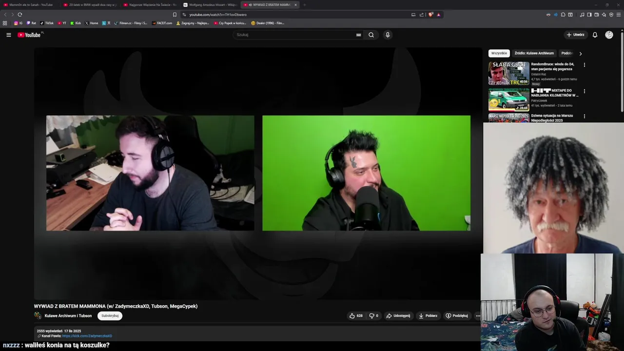Open more options for RandomBruce video

[x=585, y=64]
